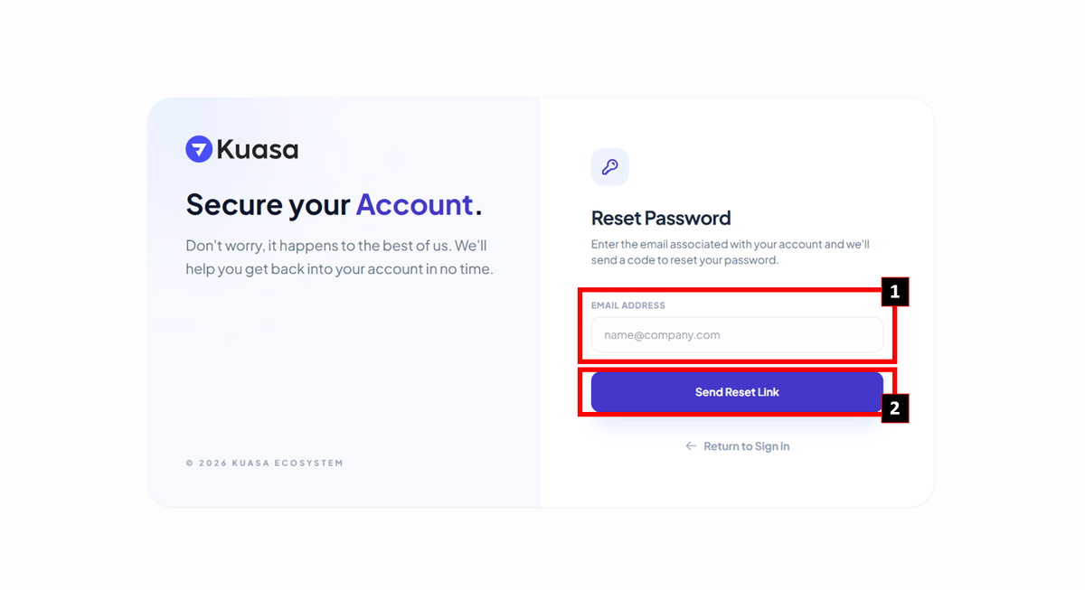Viewport: 1085px width, 590px height.
Task: Click the "send a code to reset" text line
Action: tap(684, 260)
